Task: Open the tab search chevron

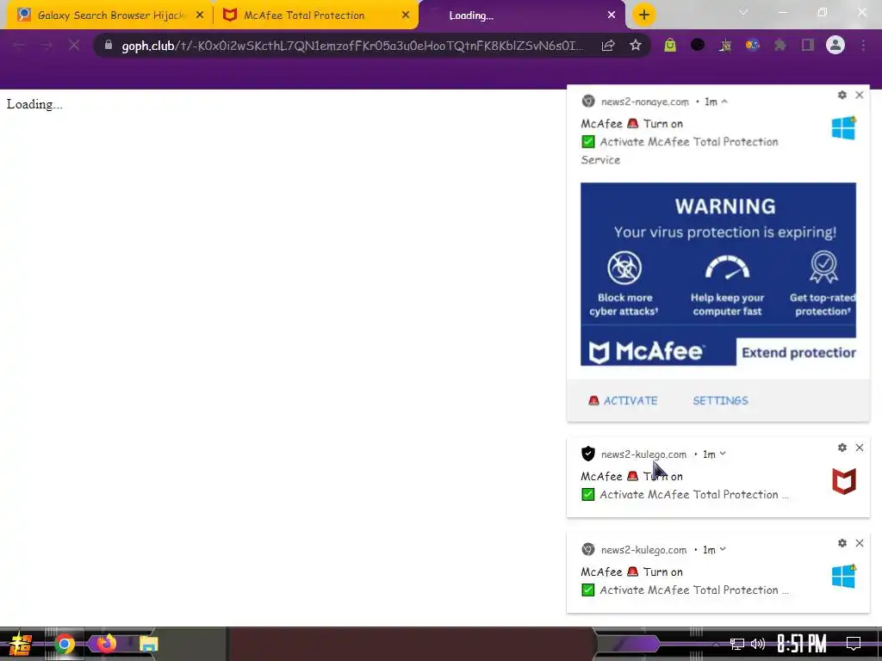Action: pos(743,12)
